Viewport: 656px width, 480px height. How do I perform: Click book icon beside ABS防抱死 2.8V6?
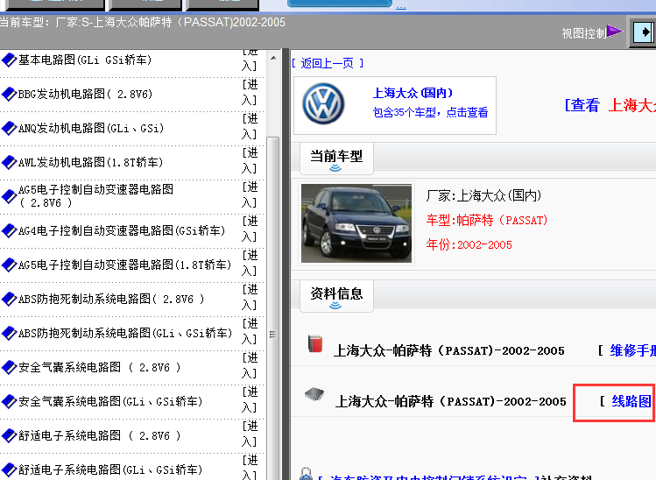pyautogui.click(x=9, y=300)
